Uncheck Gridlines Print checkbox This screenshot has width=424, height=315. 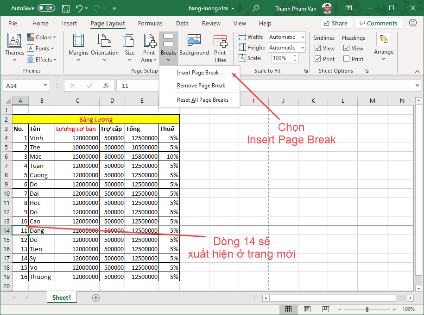point(318,59)
